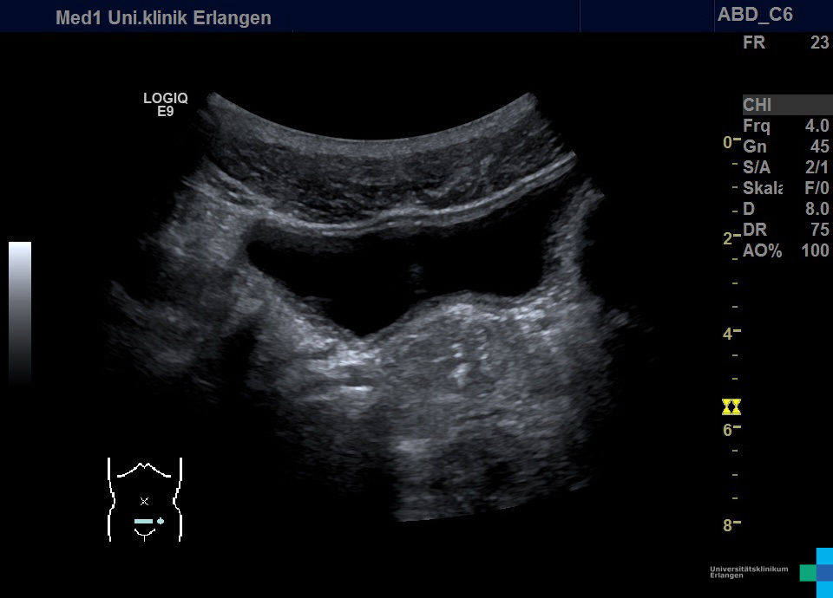The height and width of the screenshot is (598, 833).
Task: Click the yellow hourglass focal zone marker
Action: 731,406
